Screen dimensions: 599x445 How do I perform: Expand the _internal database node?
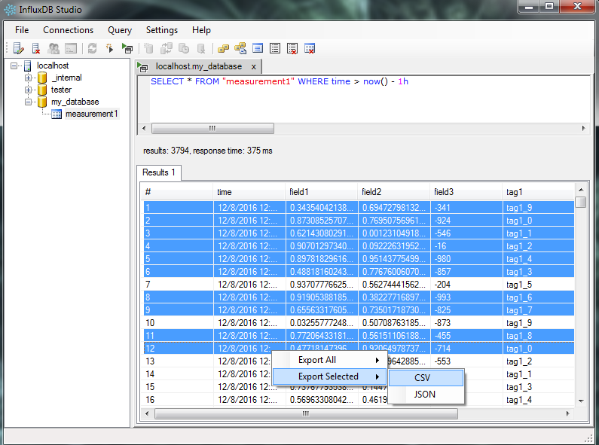click(29, 78)
